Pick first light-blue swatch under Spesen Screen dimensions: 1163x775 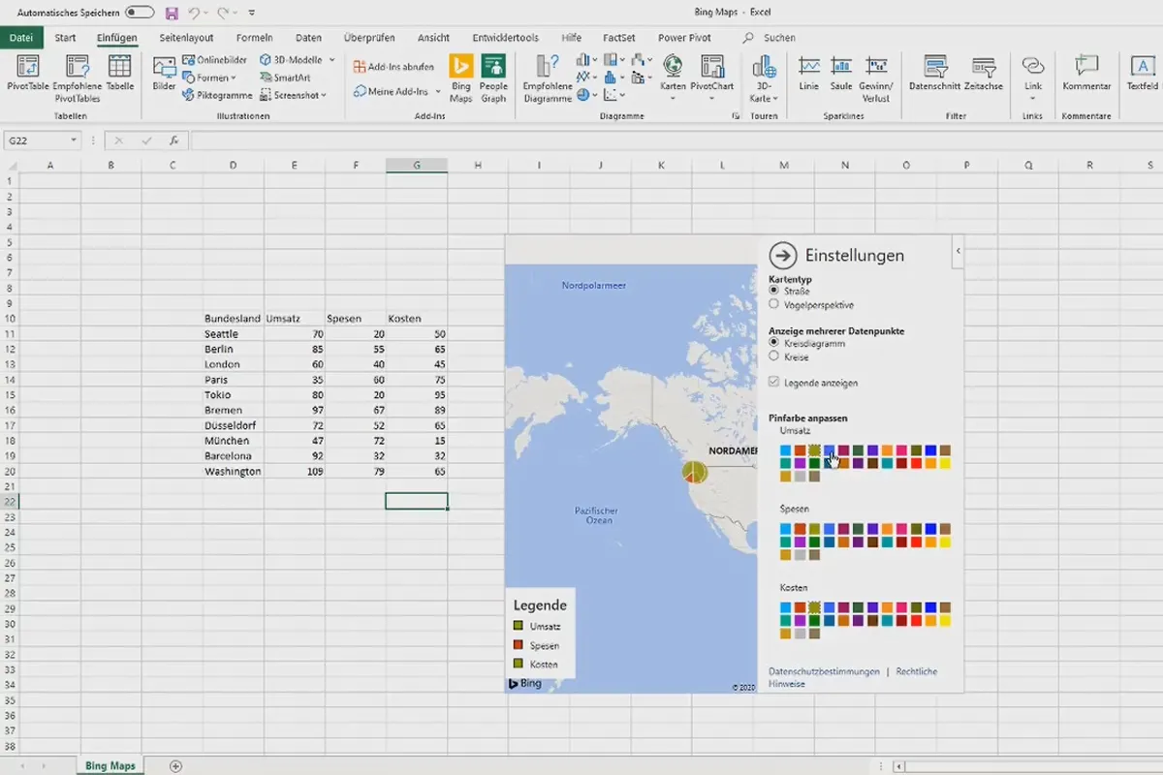[x=785, y=529]
